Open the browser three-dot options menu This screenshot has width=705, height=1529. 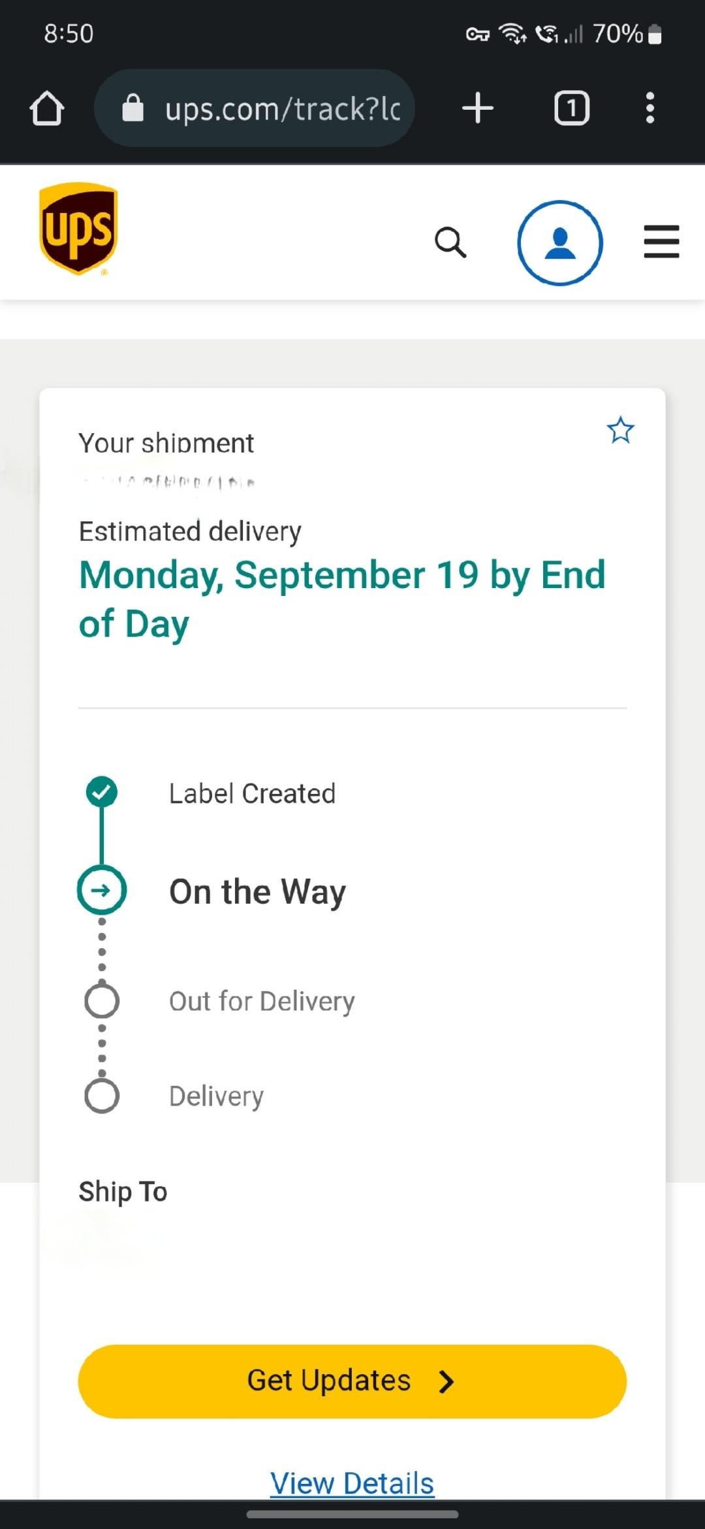650,108
